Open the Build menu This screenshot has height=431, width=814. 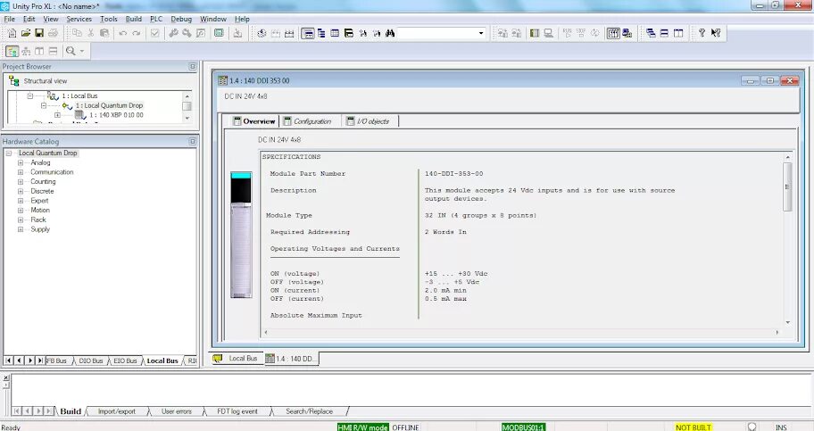pyautogui.click(x=133, y=19)
